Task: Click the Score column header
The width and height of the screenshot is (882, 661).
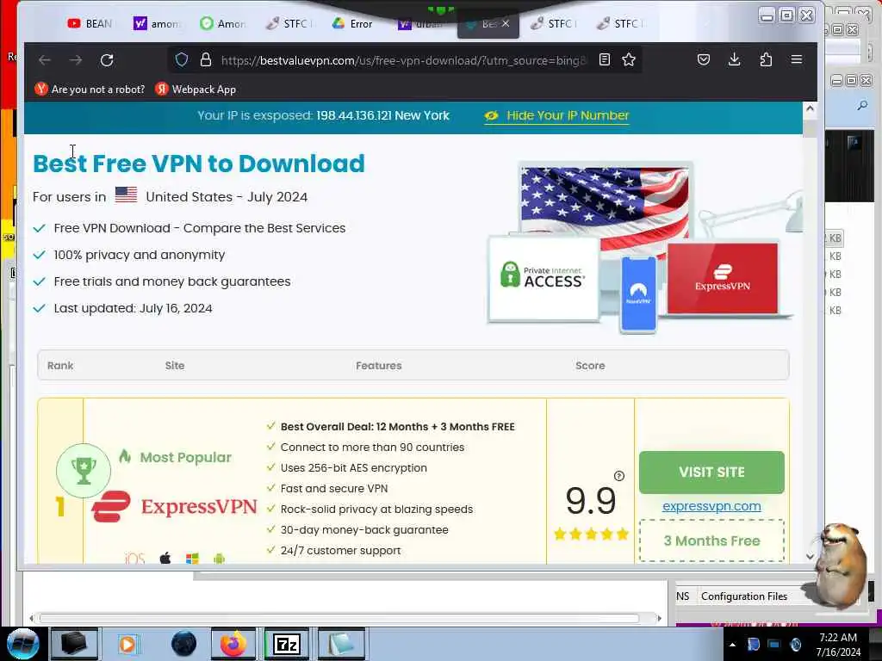Action: pos(590,365)
